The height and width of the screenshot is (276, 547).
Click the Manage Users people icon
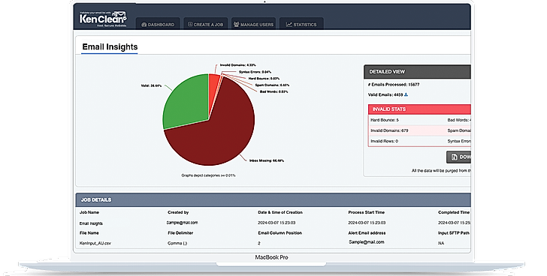pyautogui.click(x=236, y=24)
